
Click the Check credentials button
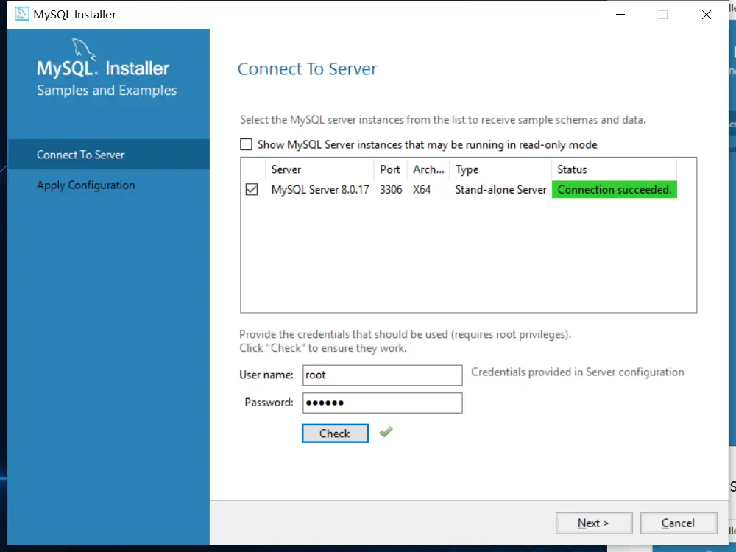(335, 434)
